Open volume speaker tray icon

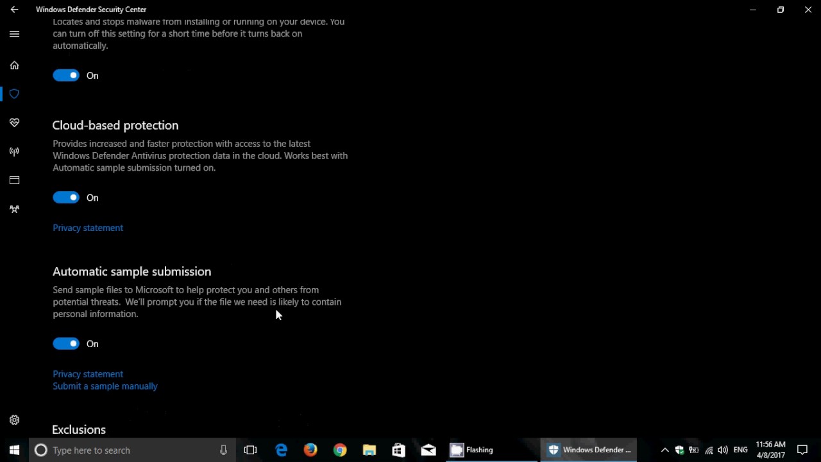[x=723, y=450]
